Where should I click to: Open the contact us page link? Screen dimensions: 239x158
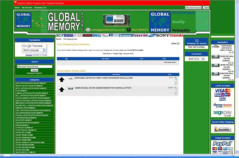pyautogui.click(x=136, y=50)
